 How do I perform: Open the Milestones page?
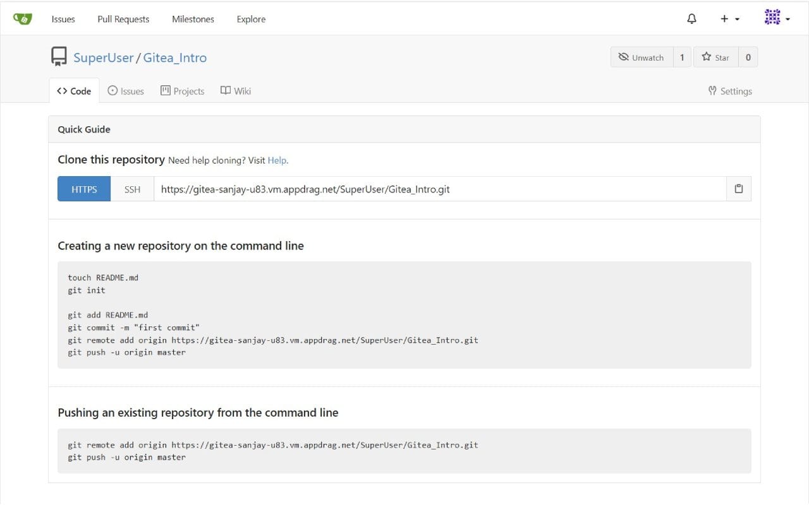(193, 19)
